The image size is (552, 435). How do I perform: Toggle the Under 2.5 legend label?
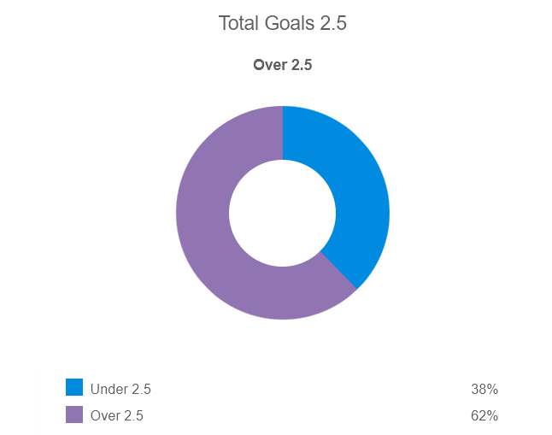tap(120, 390)
